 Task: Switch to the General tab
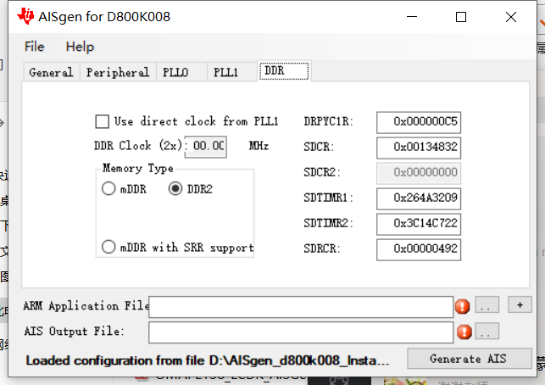tap(52, 72)
